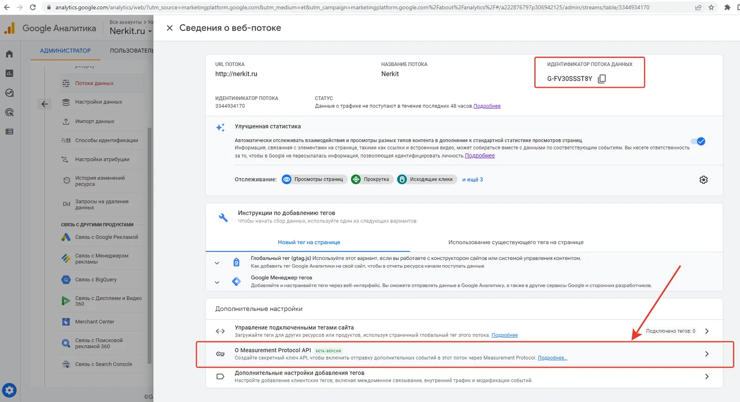
Task: Open Reports bar chart icon in rail
Action: 9,74
